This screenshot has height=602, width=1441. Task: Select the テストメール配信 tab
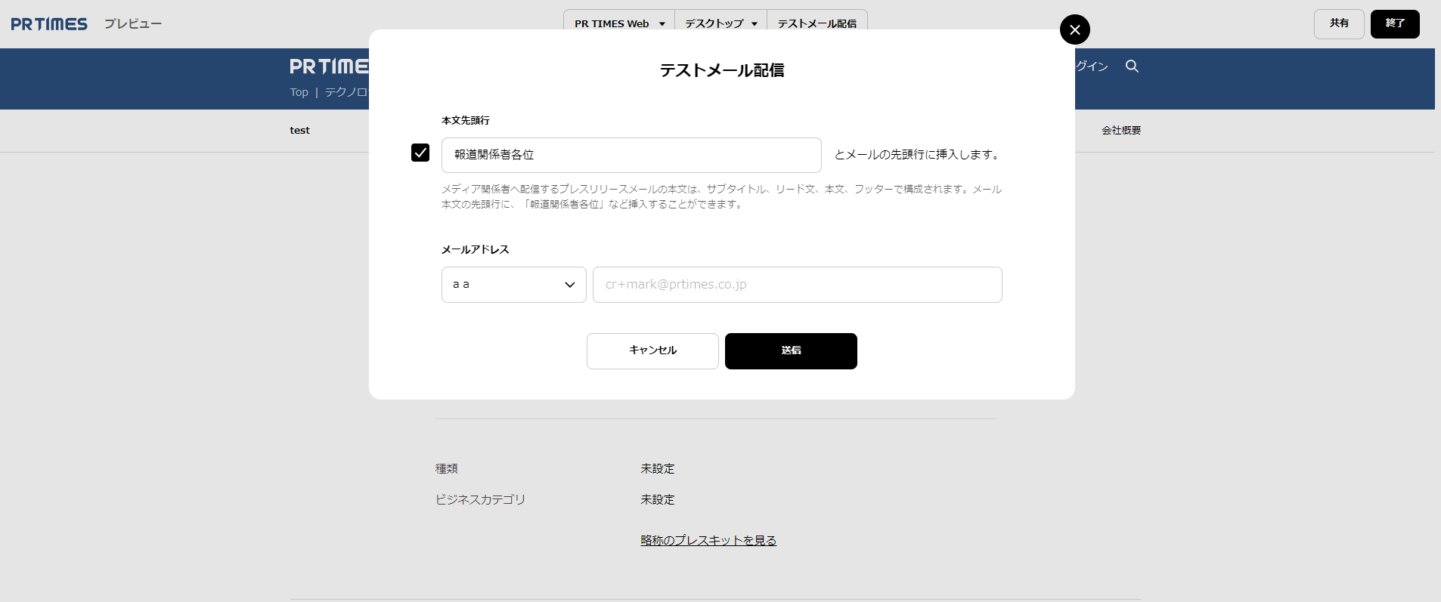817,23
